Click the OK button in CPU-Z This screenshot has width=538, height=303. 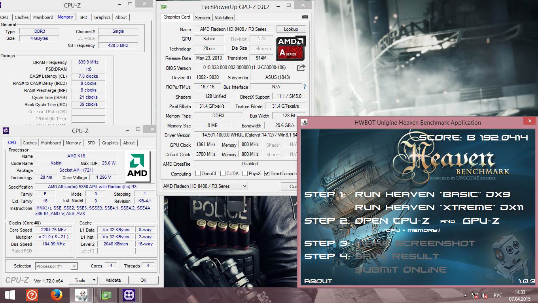tap(143, 280)
